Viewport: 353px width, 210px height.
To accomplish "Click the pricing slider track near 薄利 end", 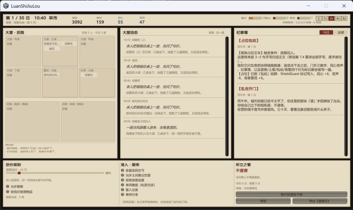I will click(x=101, y=173).
